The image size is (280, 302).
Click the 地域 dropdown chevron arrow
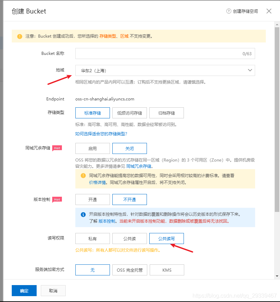click(250, 70)
